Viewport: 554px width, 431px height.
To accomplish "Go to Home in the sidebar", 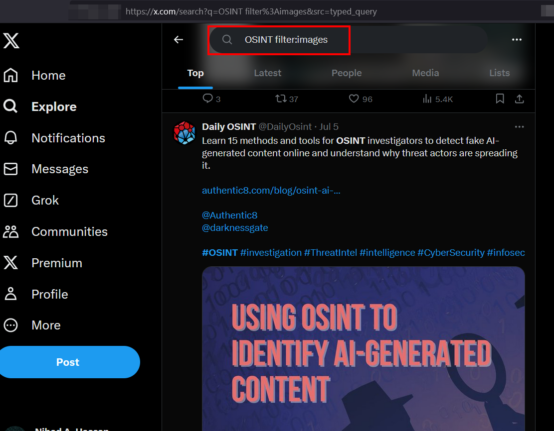I will tap(34, 75).
